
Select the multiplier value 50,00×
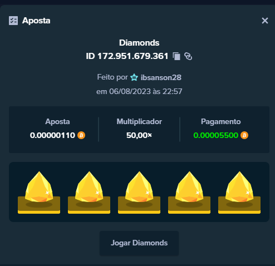pos(139,135)
